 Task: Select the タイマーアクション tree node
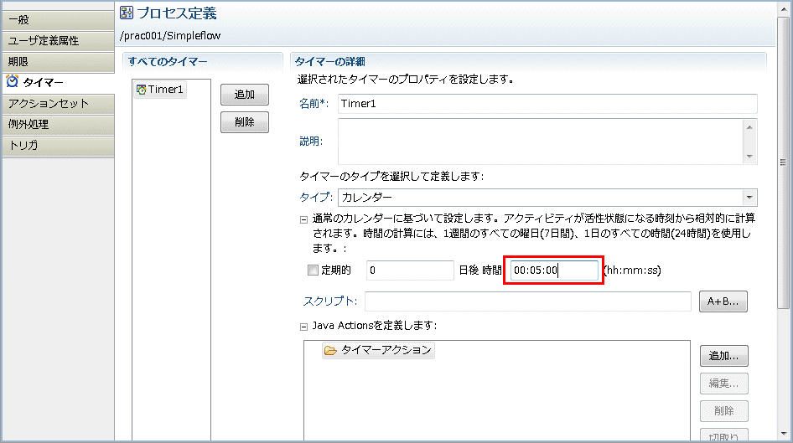click(x=378, y=350)
